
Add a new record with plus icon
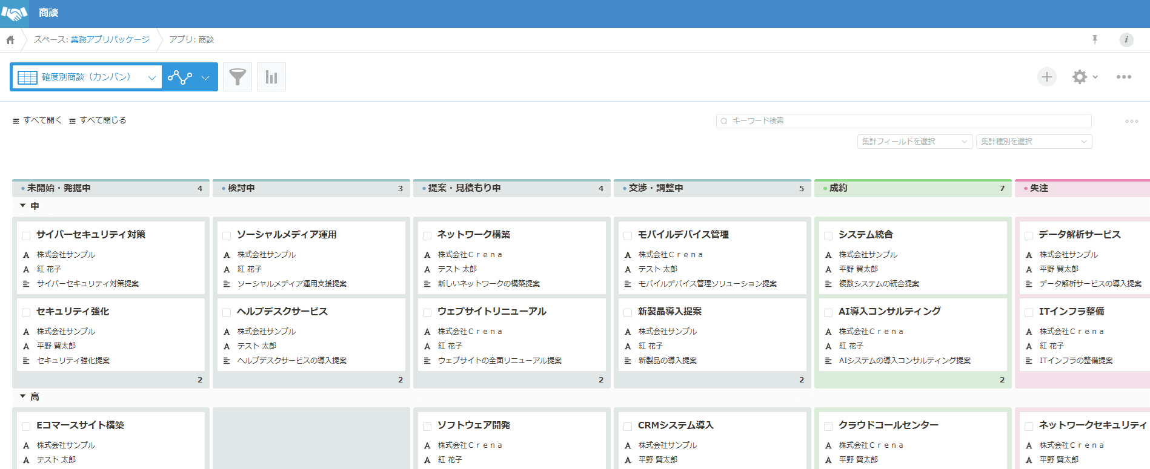[x=1047, y=77]
